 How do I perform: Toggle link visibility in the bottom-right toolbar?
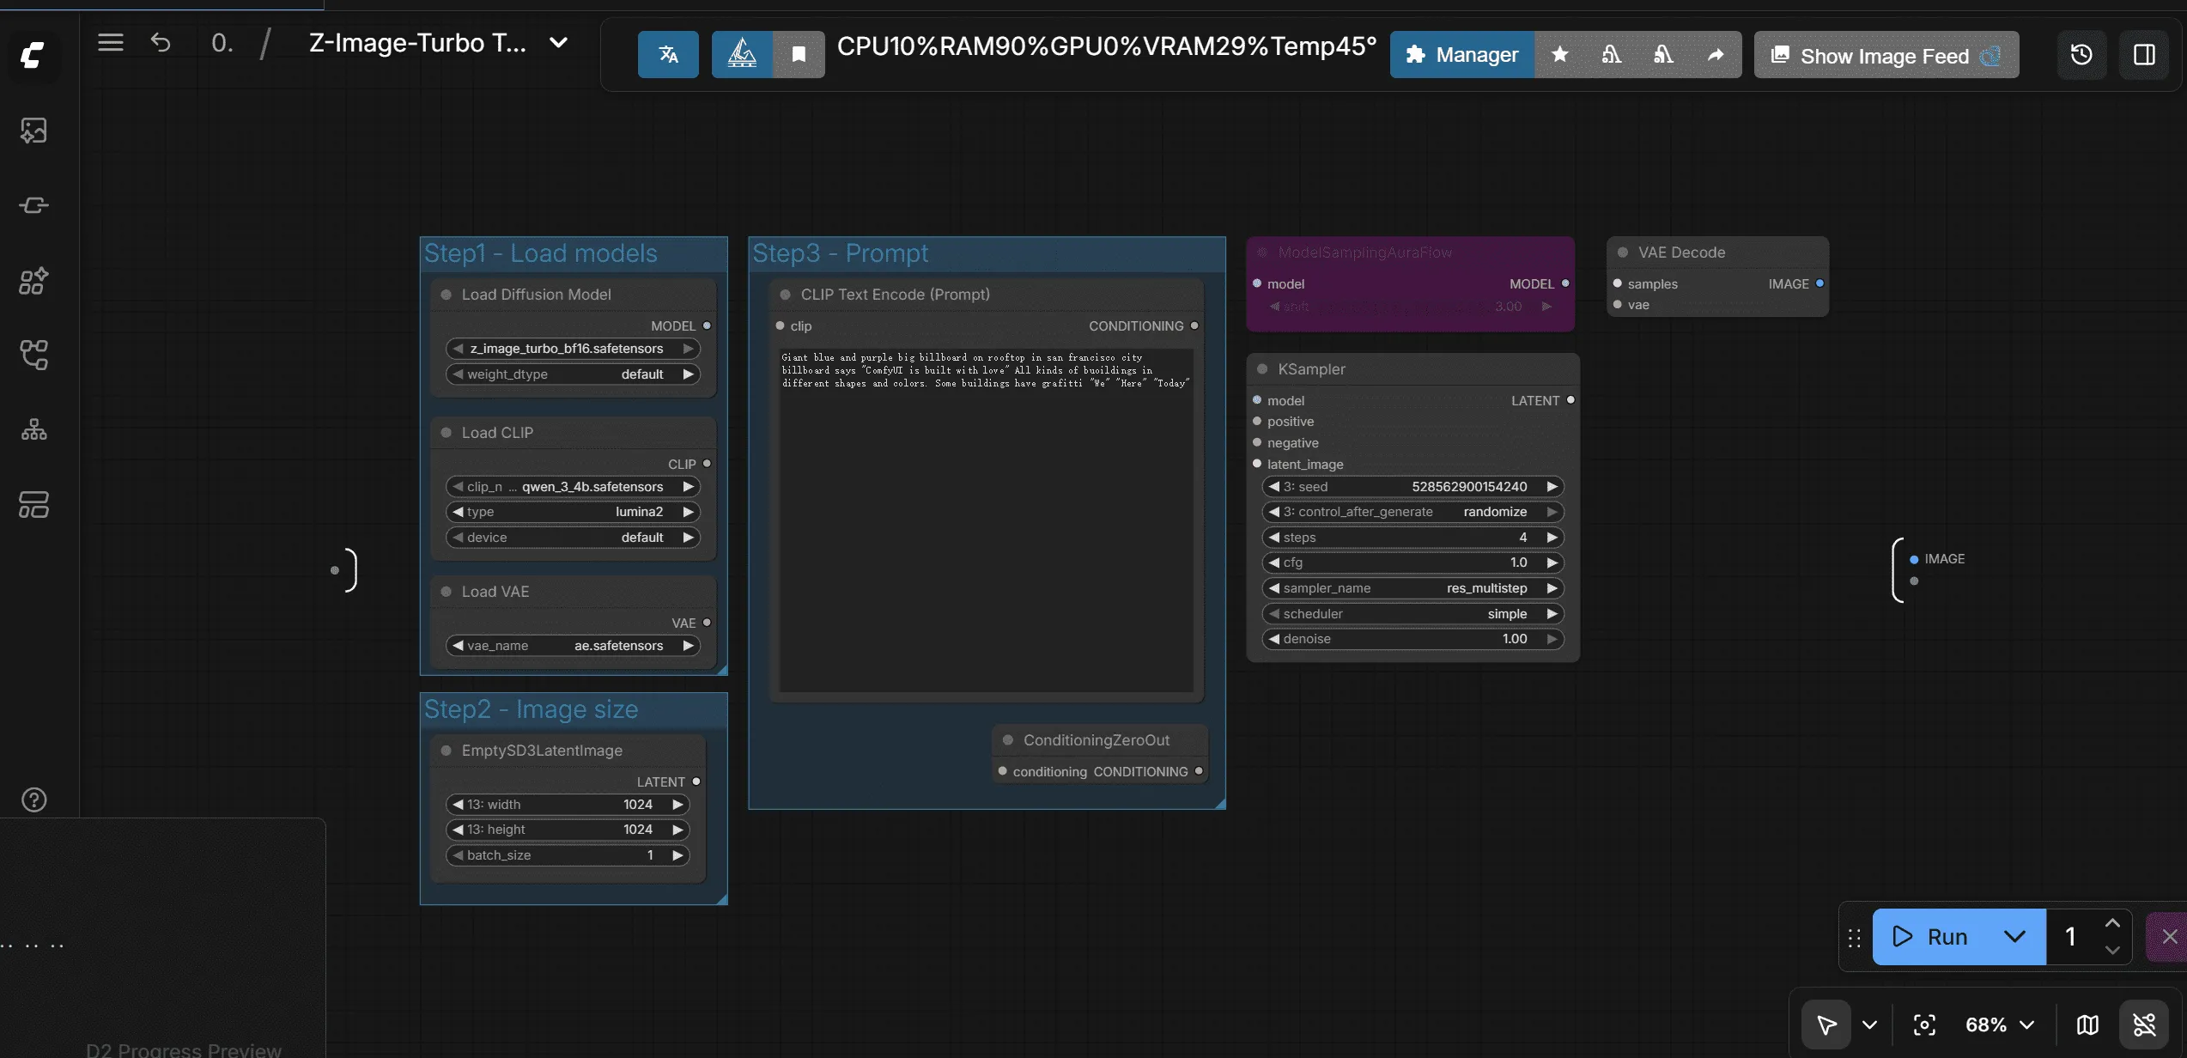click(x=2145, y=1024)
